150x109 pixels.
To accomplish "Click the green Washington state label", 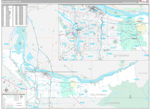I will point(132,9).
